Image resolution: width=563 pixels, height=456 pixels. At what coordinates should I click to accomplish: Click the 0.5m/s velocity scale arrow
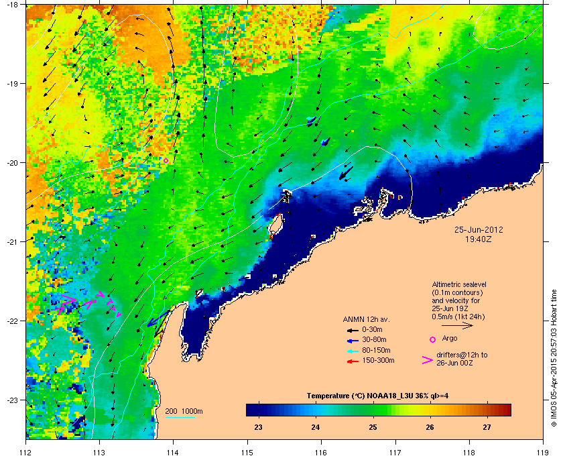point(457,325)
